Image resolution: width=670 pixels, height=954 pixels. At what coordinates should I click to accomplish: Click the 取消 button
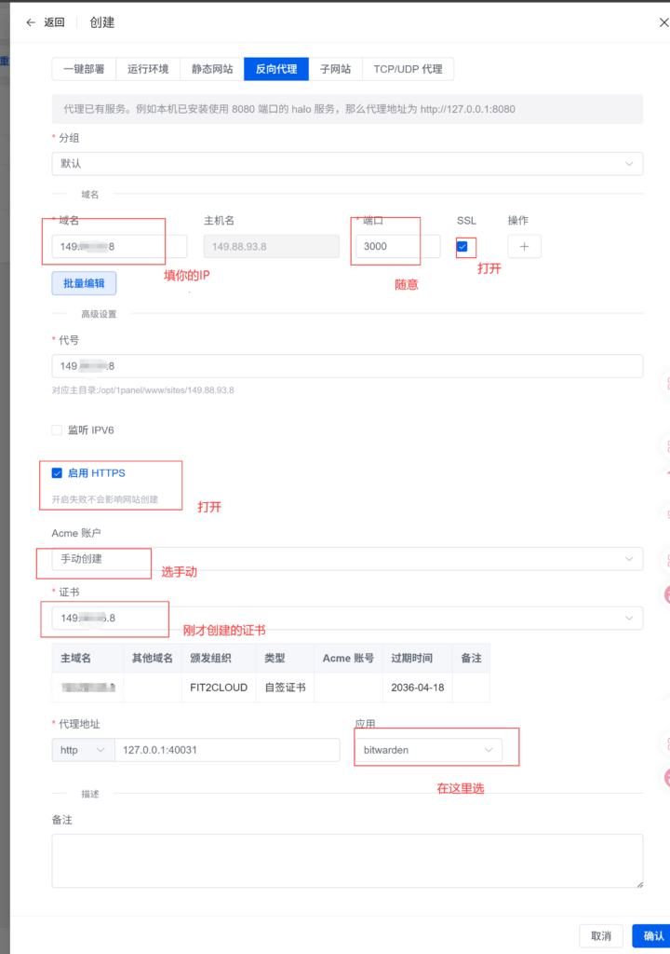coord(601,935)
